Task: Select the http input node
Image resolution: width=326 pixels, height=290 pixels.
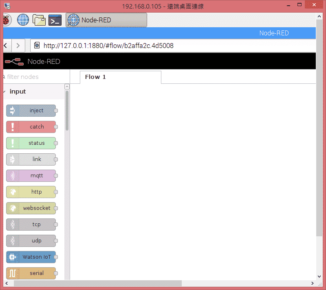Action: [31, 192]
